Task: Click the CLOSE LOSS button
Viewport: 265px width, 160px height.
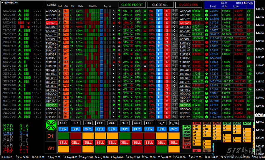Action: pos(189,5)
